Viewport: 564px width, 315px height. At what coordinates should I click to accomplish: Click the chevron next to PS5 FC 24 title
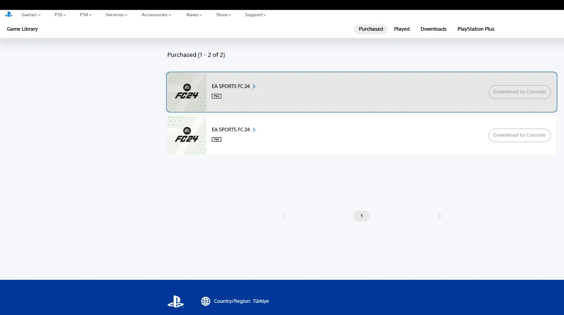click(x=254, y=130)
